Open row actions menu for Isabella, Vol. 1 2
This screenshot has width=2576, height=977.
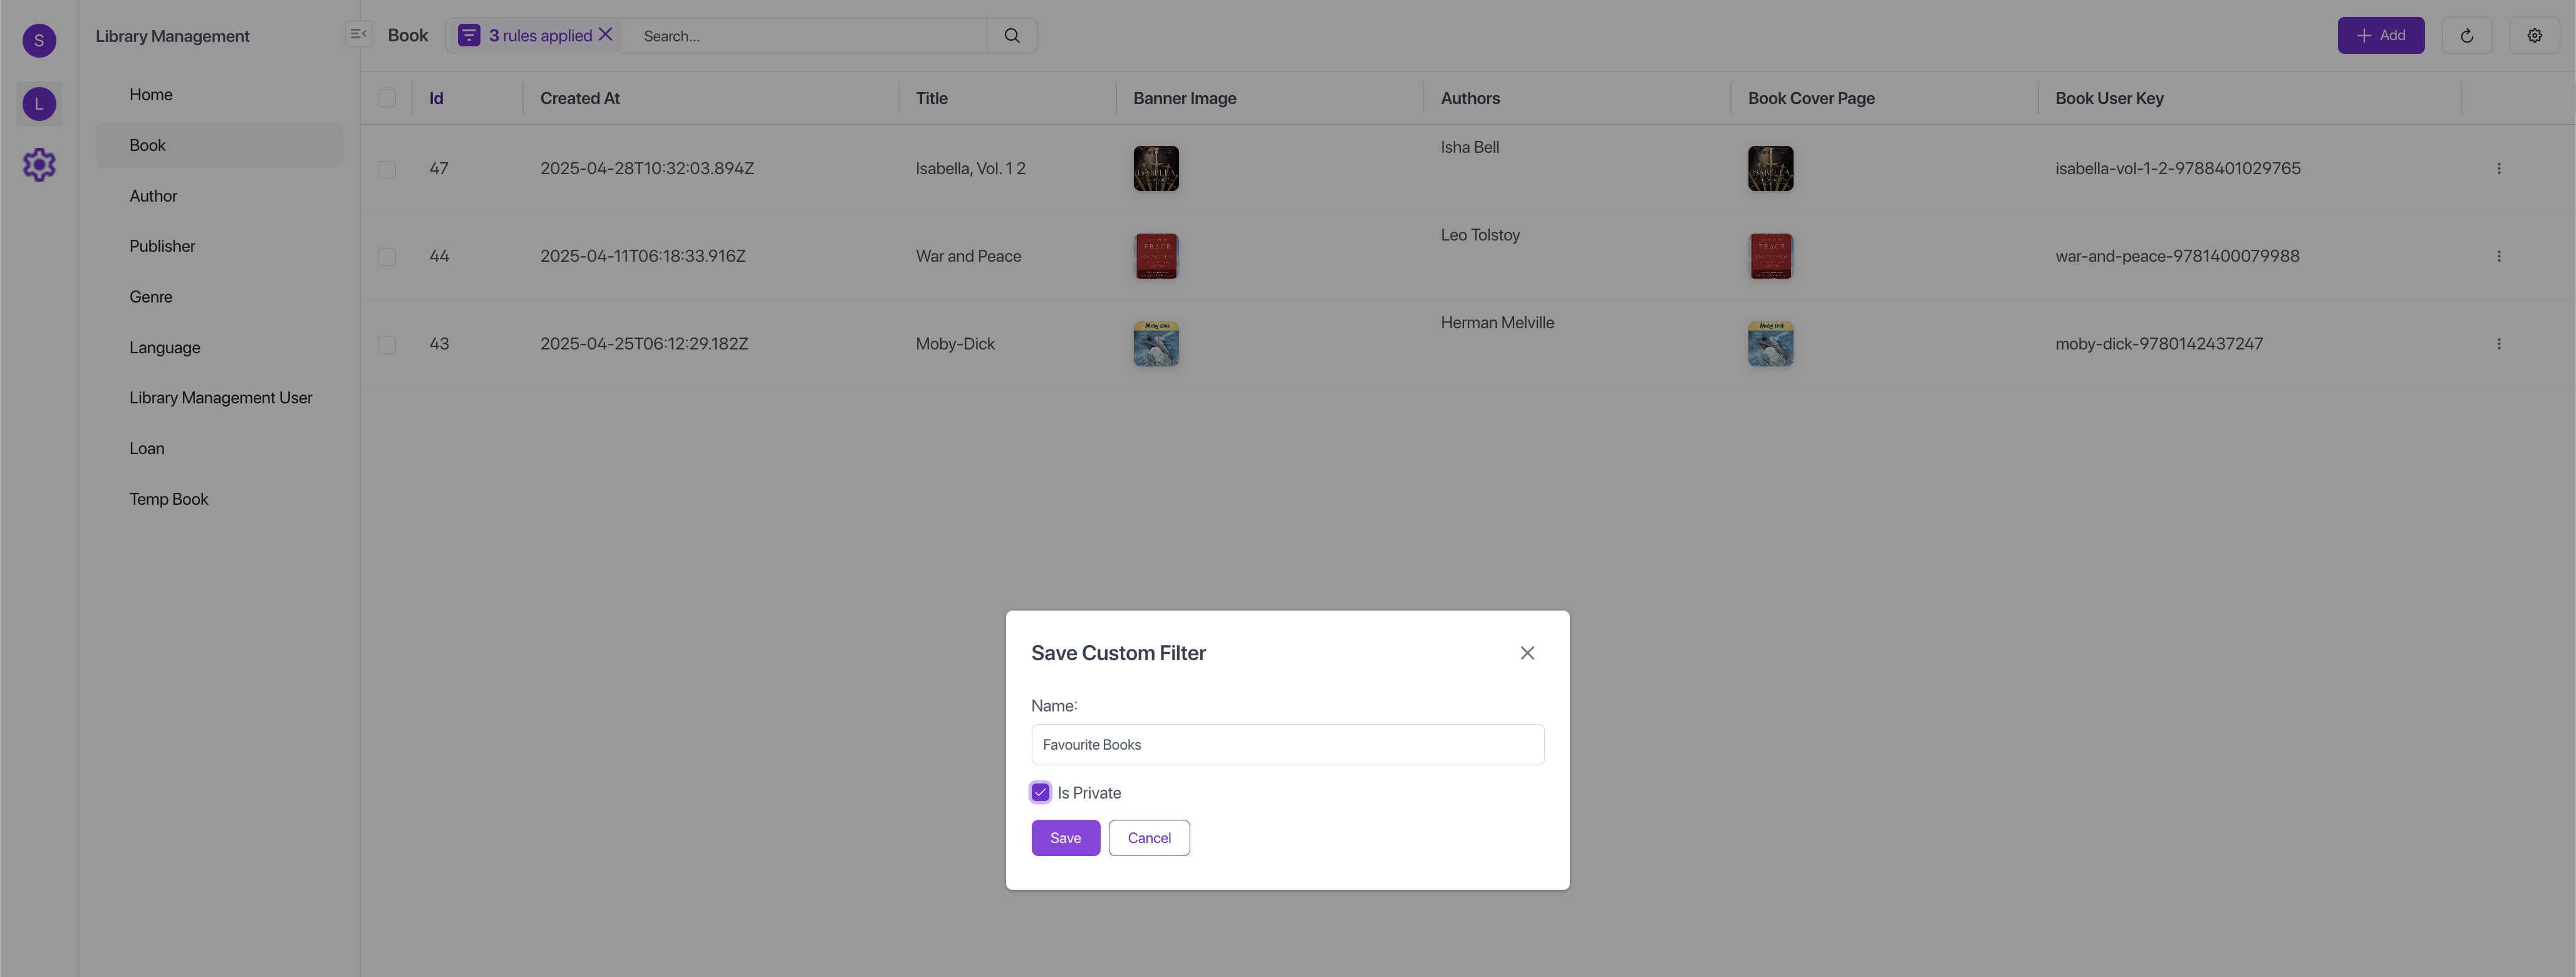[2499, 169]
